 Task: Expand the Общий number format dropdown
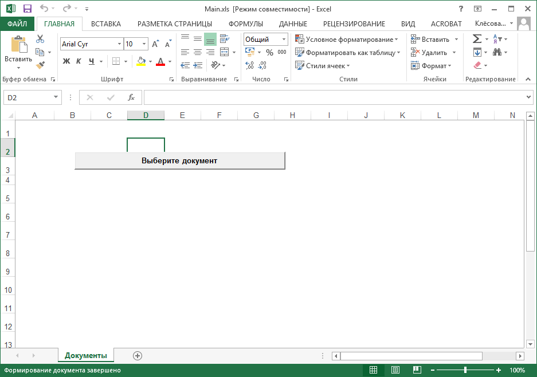(284, 40)
